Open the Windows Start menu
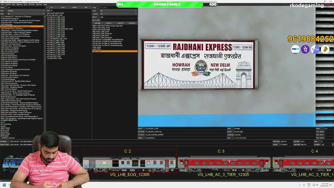This screenshot has width=334, height=188. pos(4,185)
